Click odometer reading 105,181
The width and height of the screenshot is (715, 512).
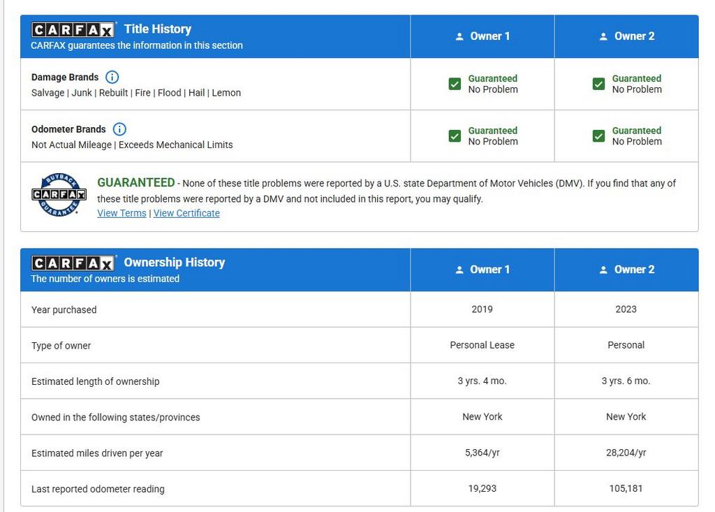pos(626,488)
